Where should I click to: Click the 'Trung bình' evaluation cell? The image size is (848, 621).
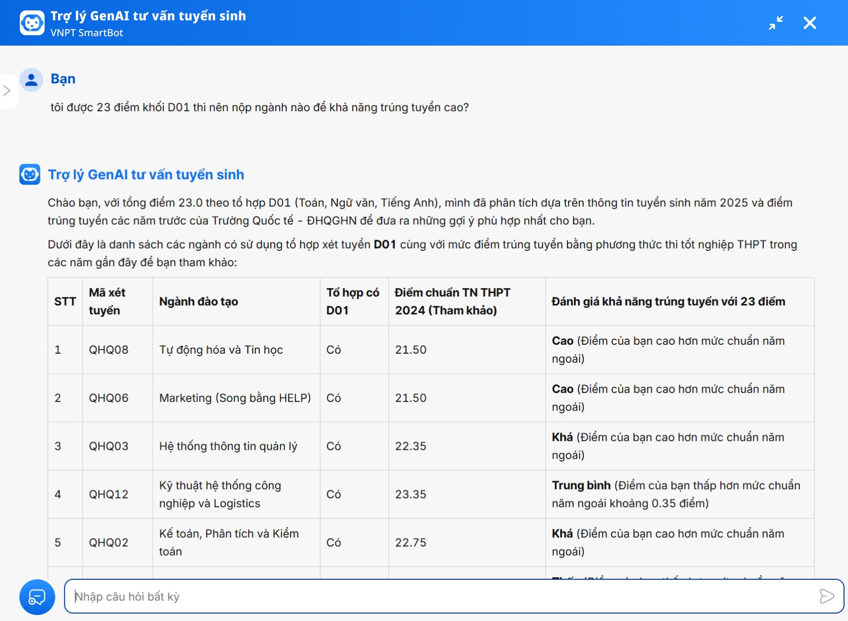pos(675,494)
